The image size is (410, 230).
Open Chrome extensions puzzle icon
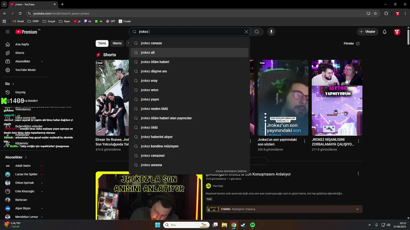click(x=386, y=13)
